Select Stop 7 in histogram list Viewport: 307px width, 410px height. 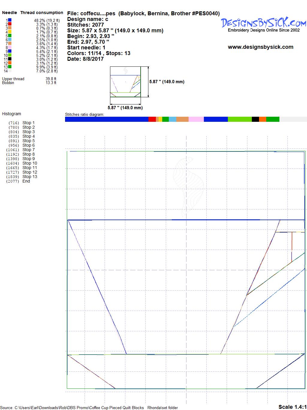(x=28, y=150)
